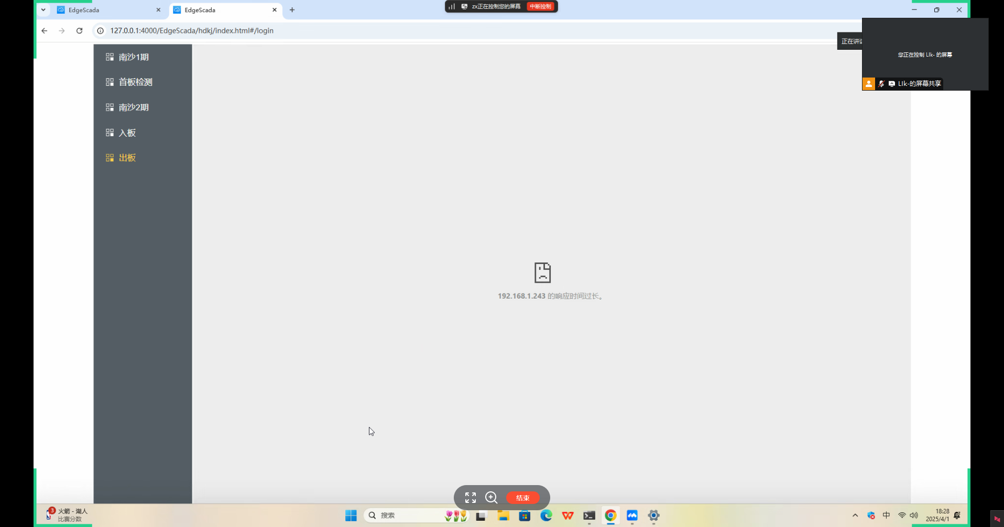Click the screen control icon beside zx正在控制您的屏幕

click(464, 7)
